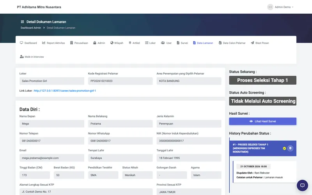Screen dimensions: 312x195
Task: Go to the Loker tab
Action: tap(150, 43)
